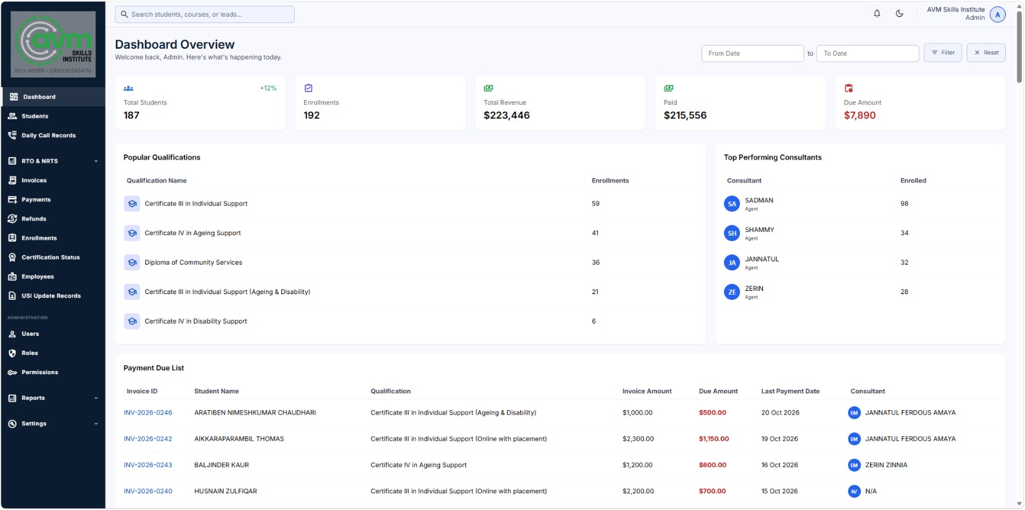Toggle dark mode moon icon

tap(899, 13)
